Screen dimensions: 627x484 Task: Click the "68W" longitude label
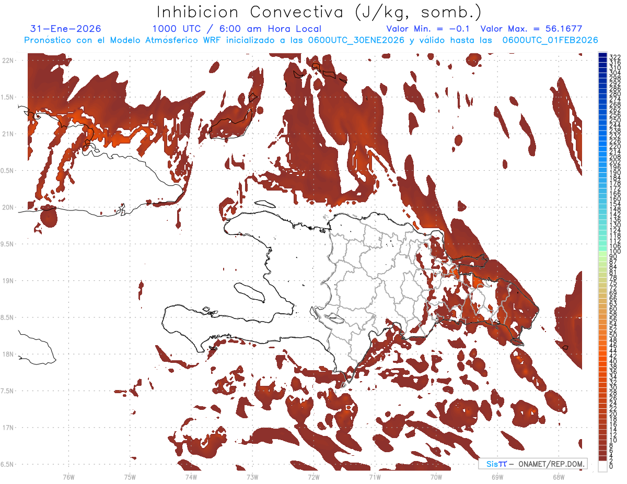(559, 477)
